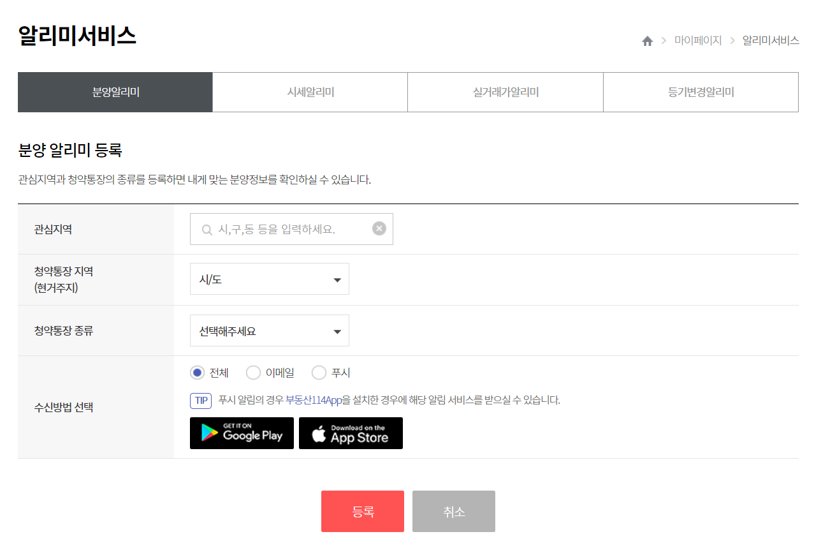This screenshot has width=814, height=541.
Task: Click inside the 관심지역 search input field
Action: (287, 228)
